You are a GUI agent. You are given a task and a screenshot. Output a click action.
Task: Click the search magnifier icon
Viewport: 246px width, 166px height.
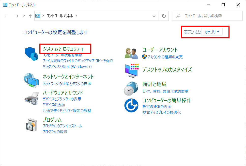[178, 16]
